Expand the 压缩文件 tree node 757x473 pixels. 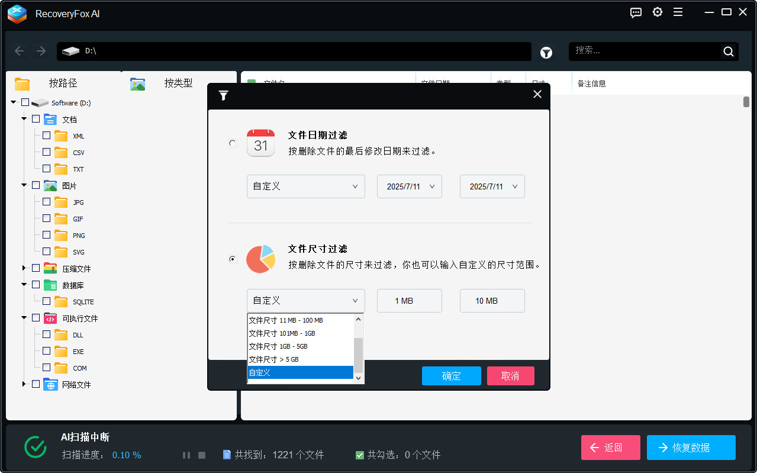(x=24, y=268)
